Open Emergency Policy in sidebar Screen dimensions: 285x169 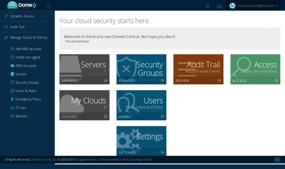coord(28,99)
